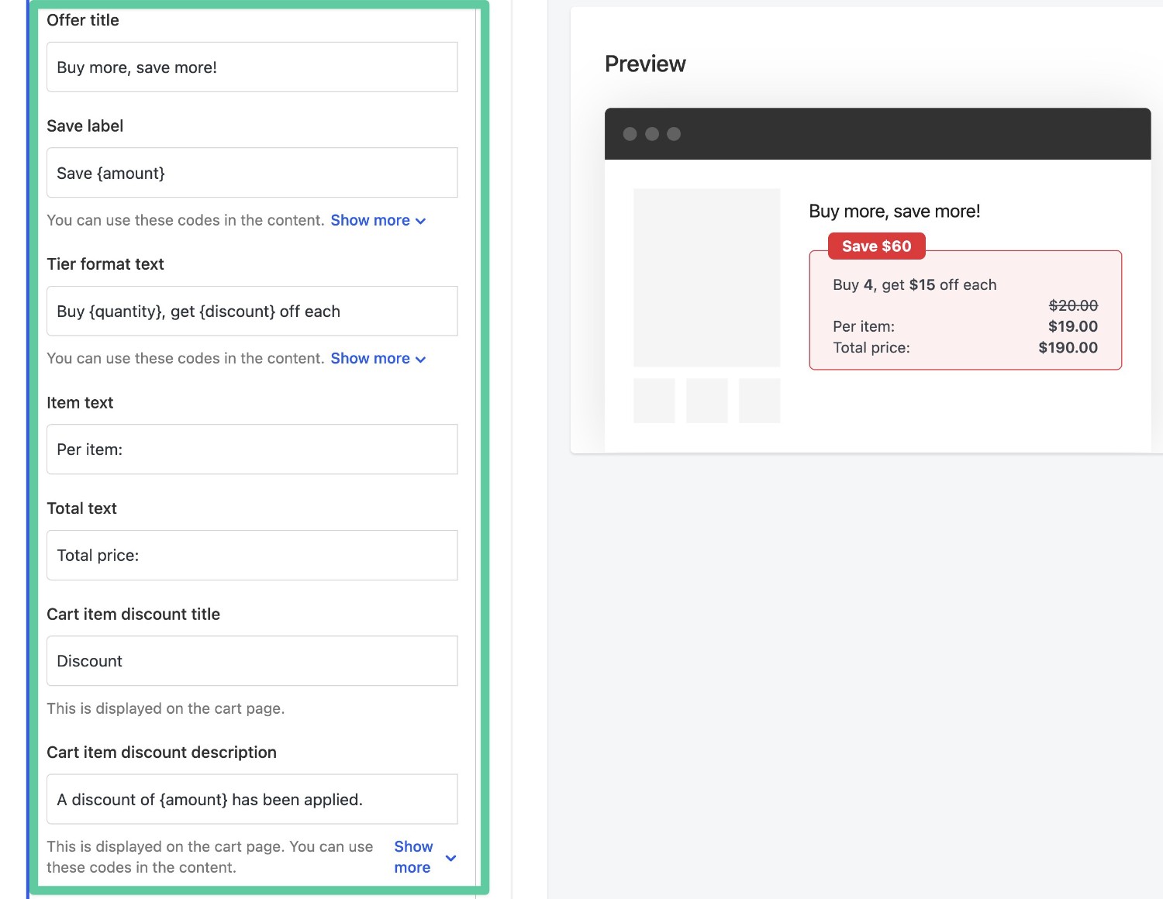
Task: Click the large product image placeholder
Action: pyautogui.click(x=707, y=277)
